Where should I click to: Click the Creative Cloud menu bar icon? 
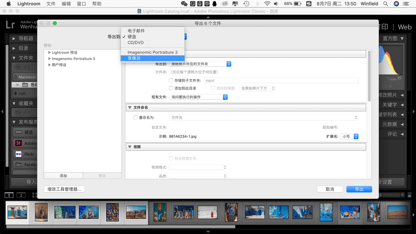point(225,4)
